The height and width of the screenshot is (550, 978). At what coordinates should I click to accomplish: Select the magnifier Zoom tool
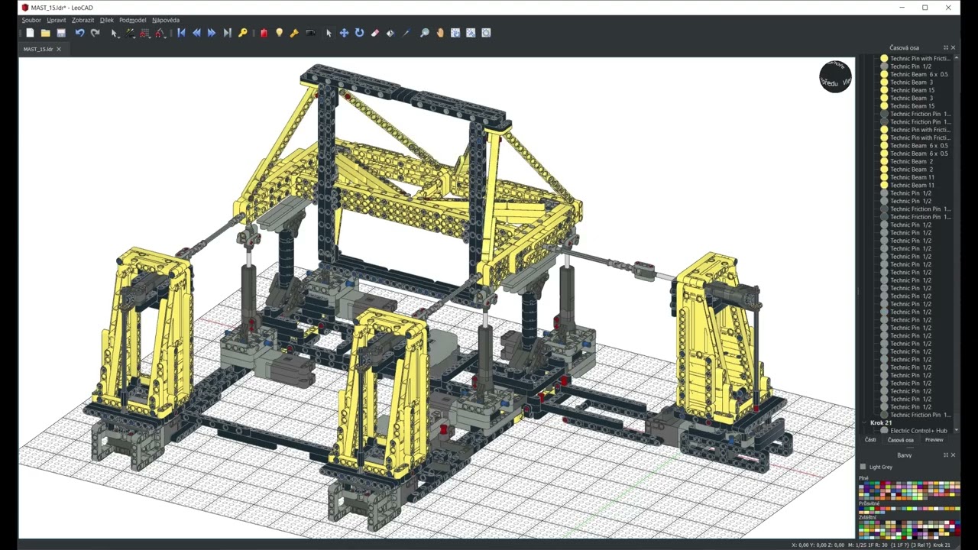425,33
